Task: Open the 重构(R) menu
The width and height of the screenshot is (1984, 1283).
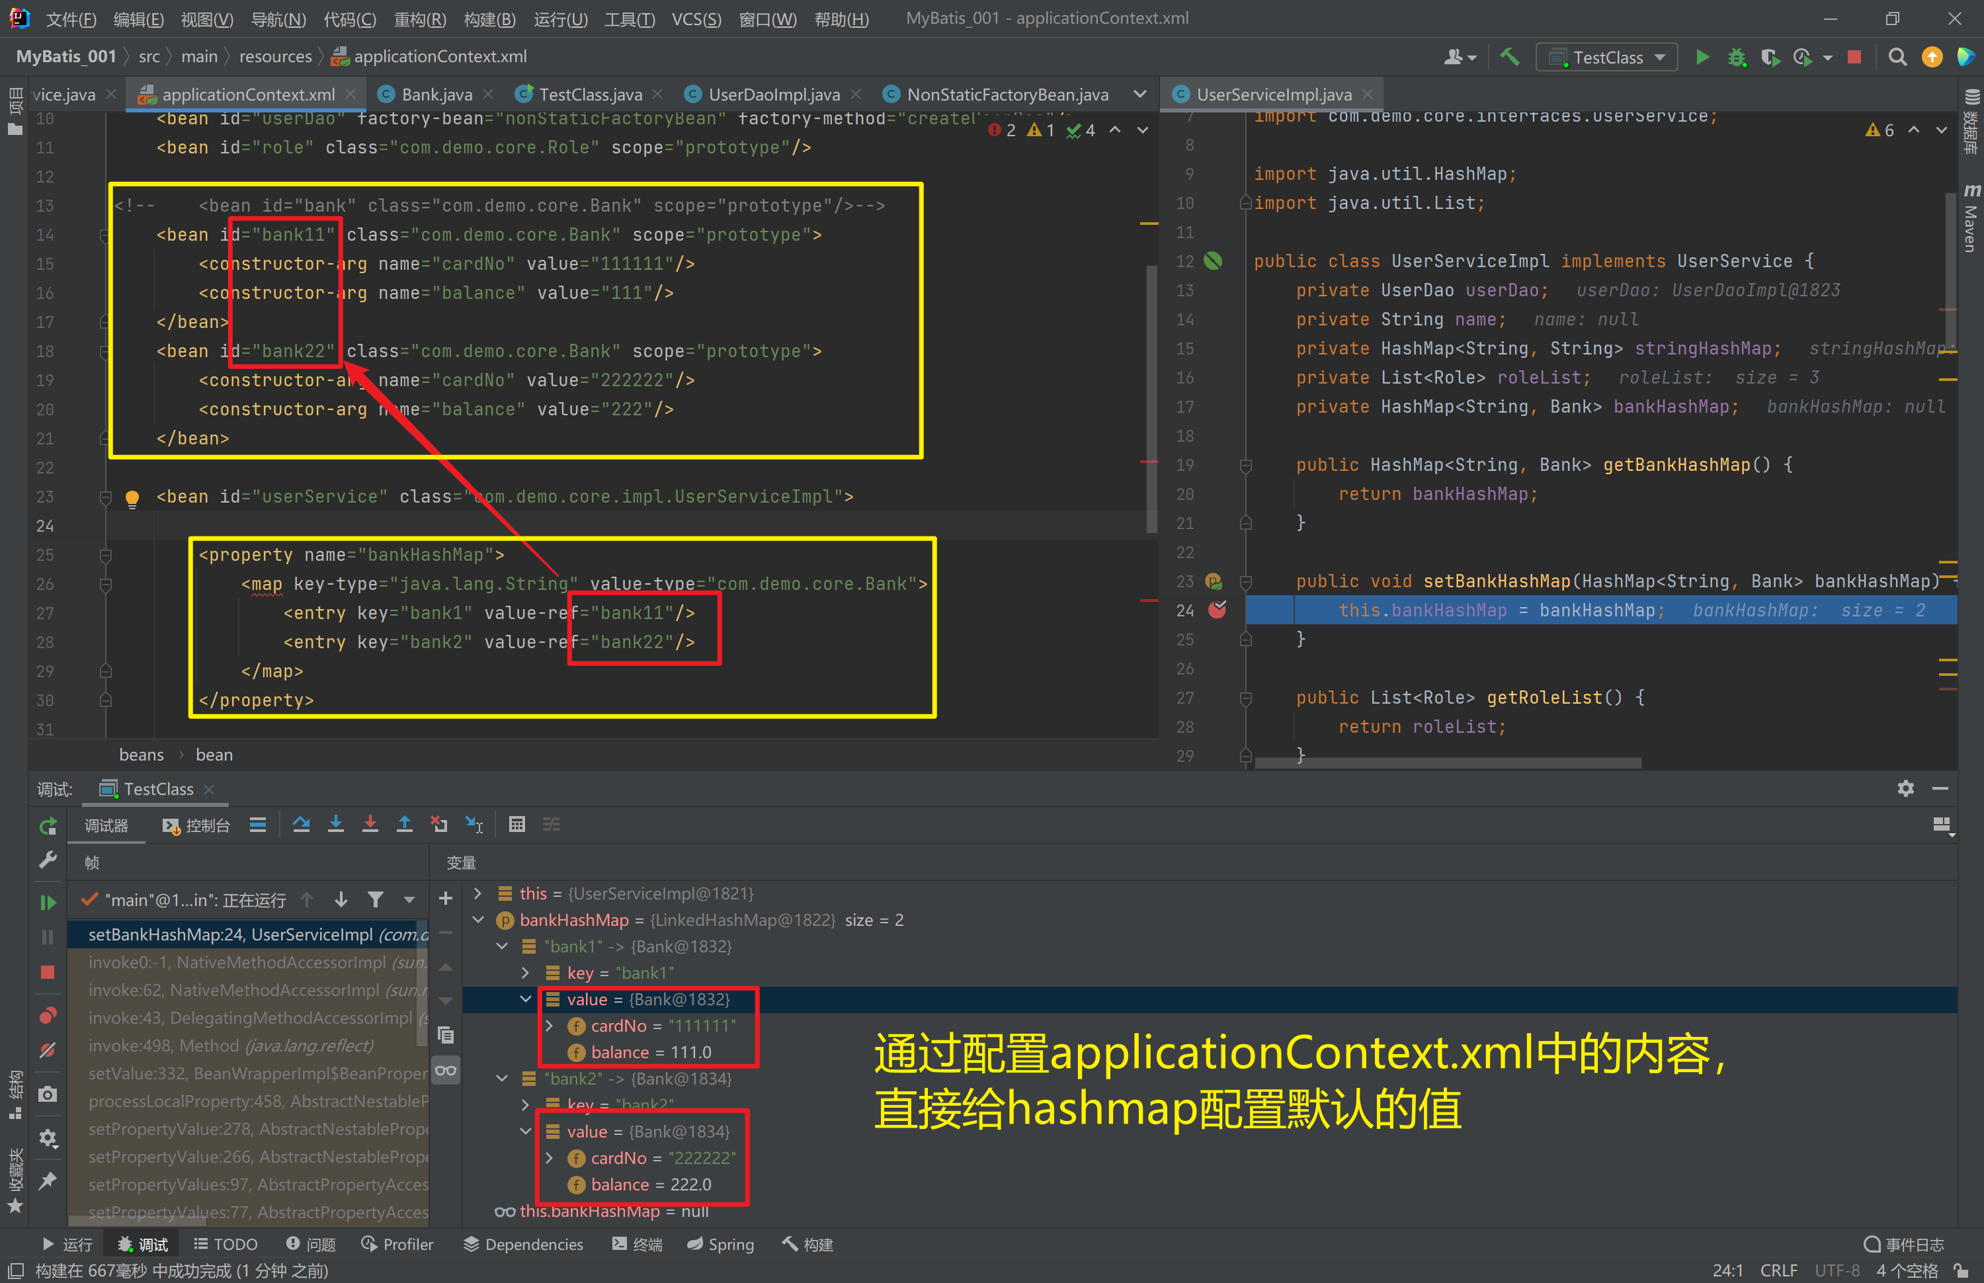Action: (x=420, y=19)
